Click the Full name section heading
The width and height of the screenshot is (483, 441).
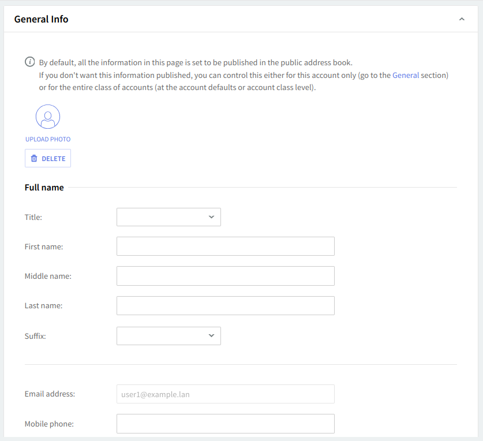(x=44, y=187)
